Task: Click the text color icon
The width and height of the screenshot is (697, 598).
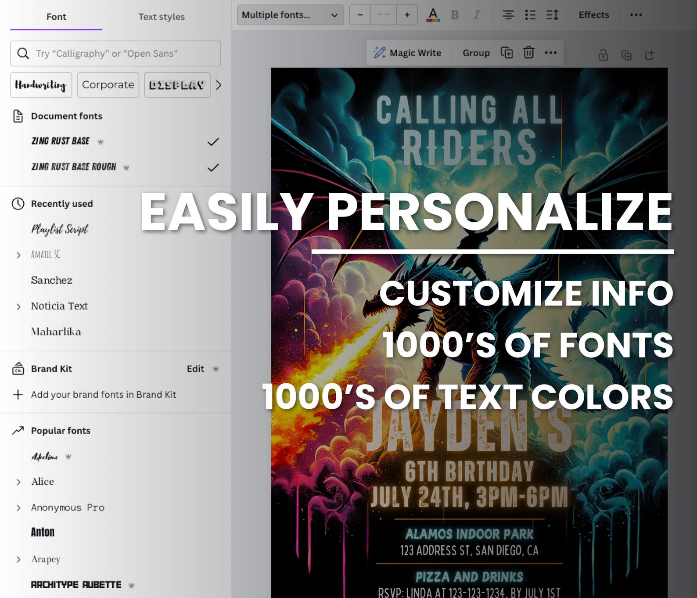Action: pyautogui.click(x=433, y=15)
